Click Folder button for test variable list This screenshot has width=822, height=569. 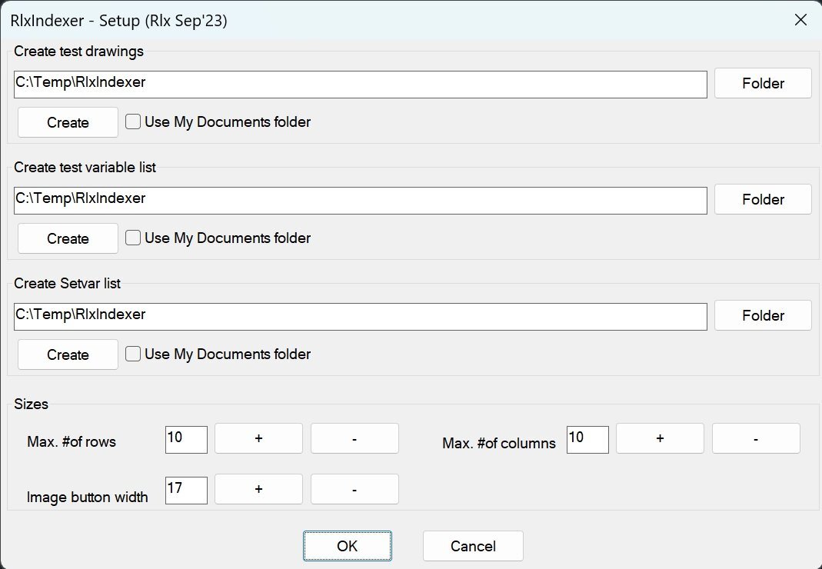point(763,199)
